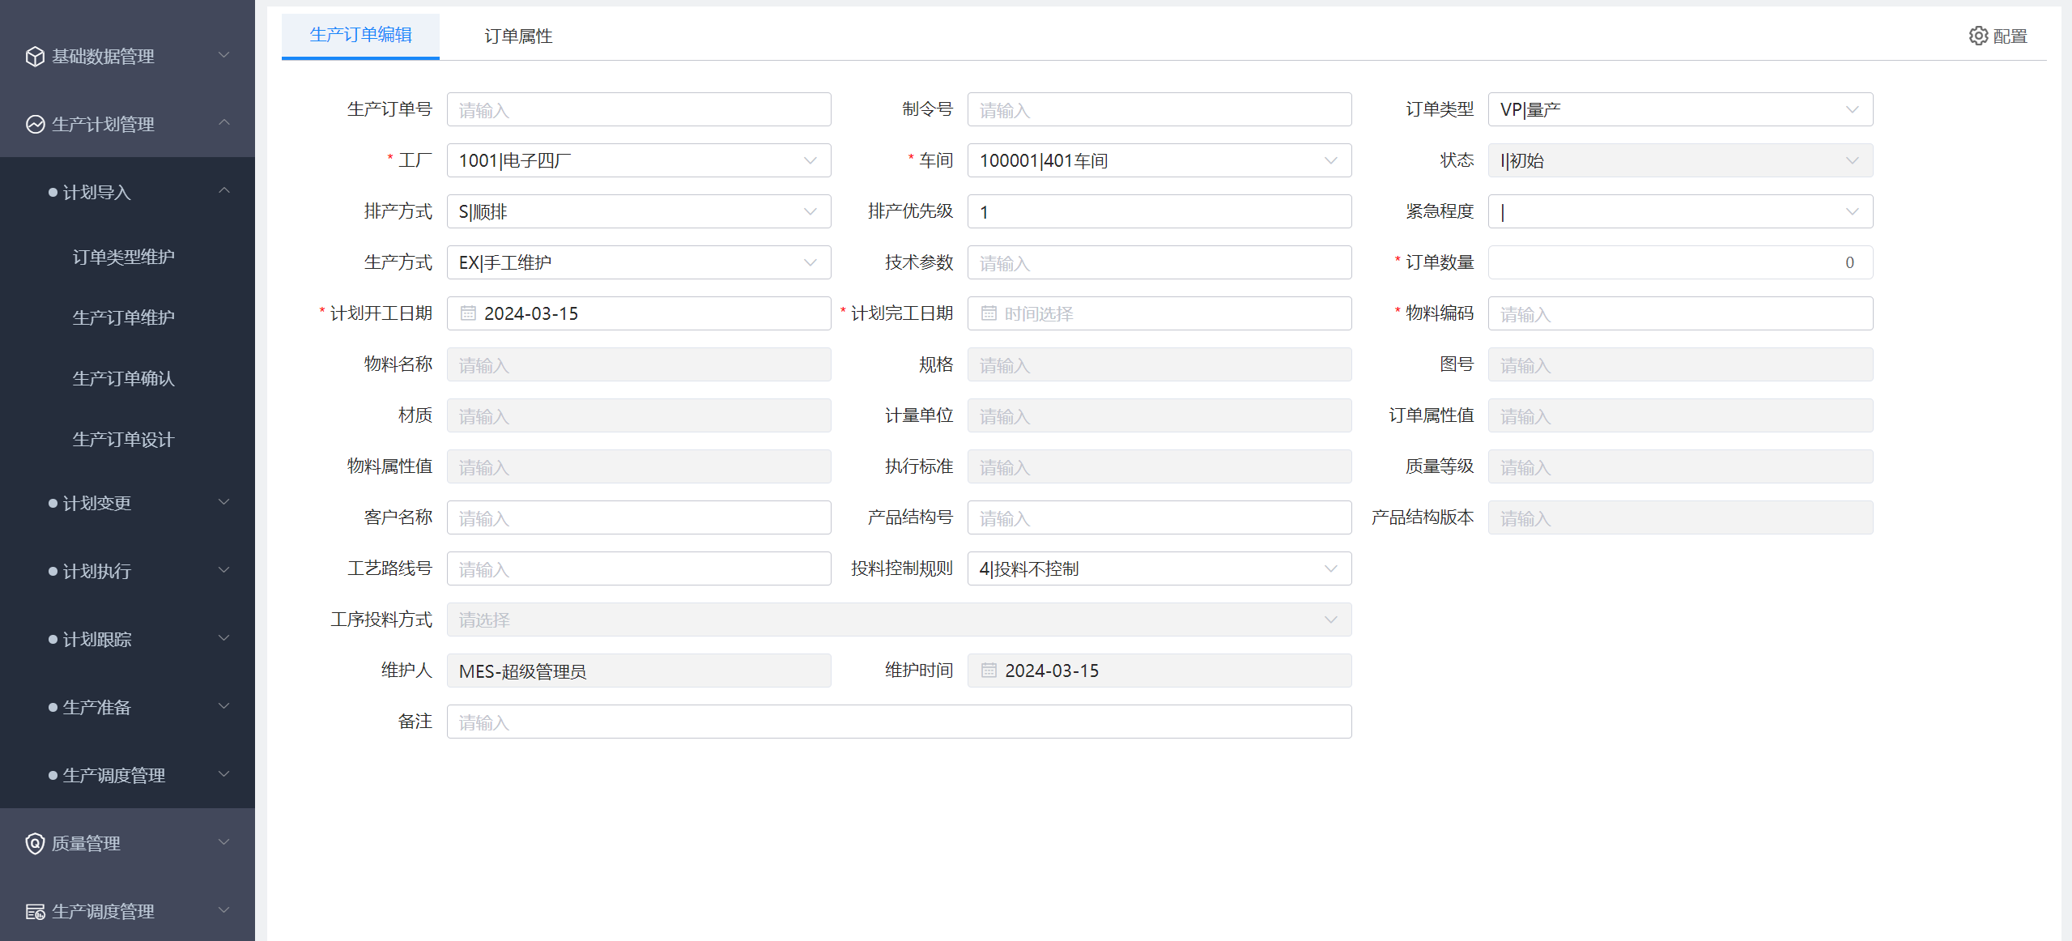Click the 订单属性值 disabled field

pos(1680,415)
